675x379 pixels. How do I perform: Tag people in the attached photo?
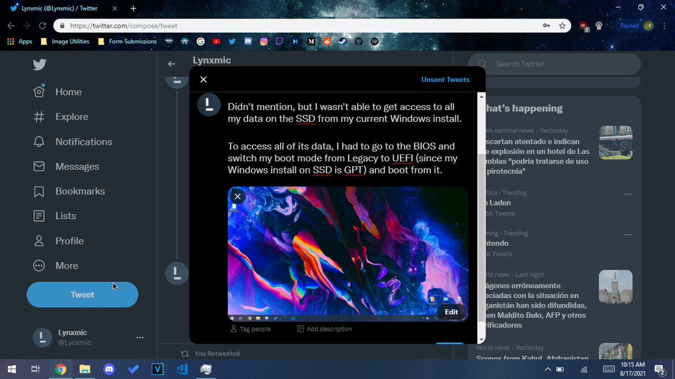coord(250,329)
